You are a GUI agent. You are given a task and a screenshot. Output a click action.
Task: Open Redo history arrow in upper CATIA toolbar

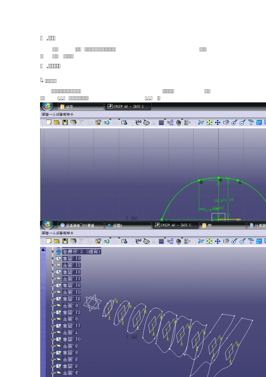tap(119, 119)
